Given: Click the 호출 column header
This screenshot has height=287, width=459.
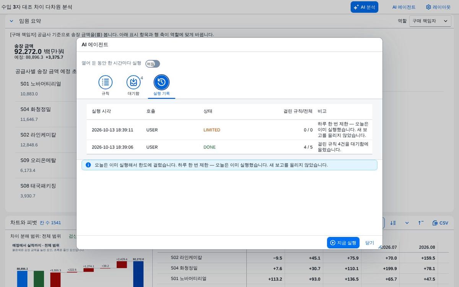Looking at the screenshot, I should [x=151, y=111].
